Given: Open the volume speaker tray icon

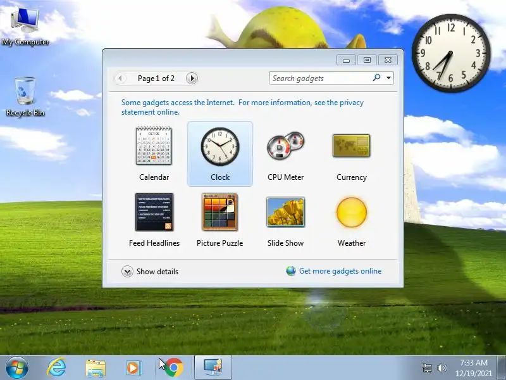Looking at the screenshot, I should [x=441, y=368].
